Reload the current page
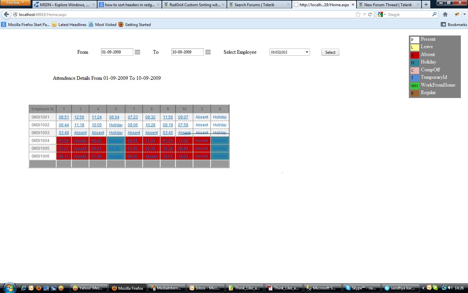 pyautogui.click(x=370, y=14)
